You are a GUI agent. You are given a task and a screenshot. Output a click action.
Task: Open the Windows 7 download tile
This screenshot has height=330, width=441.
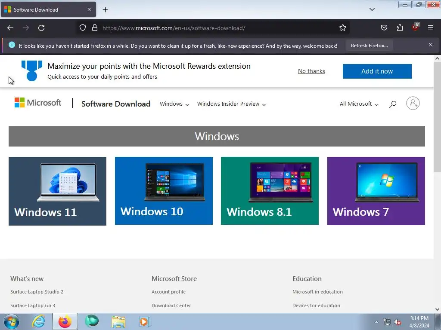click(x=376, y=191)
